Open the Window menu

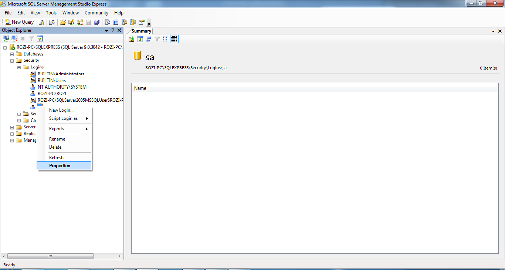[x=71, y=13]
